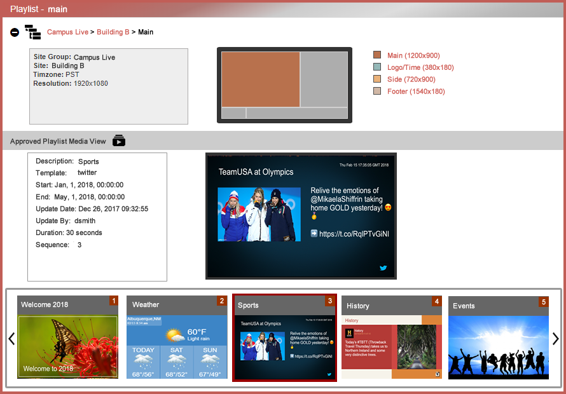Play the approved playlist media view
Viewport: 566px width, 394px height.
[x=119, y=140]
